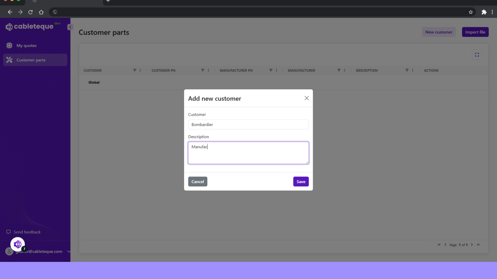Open Customer column filter icon
The height and width of the screenshot is (279, 497).
135,70
